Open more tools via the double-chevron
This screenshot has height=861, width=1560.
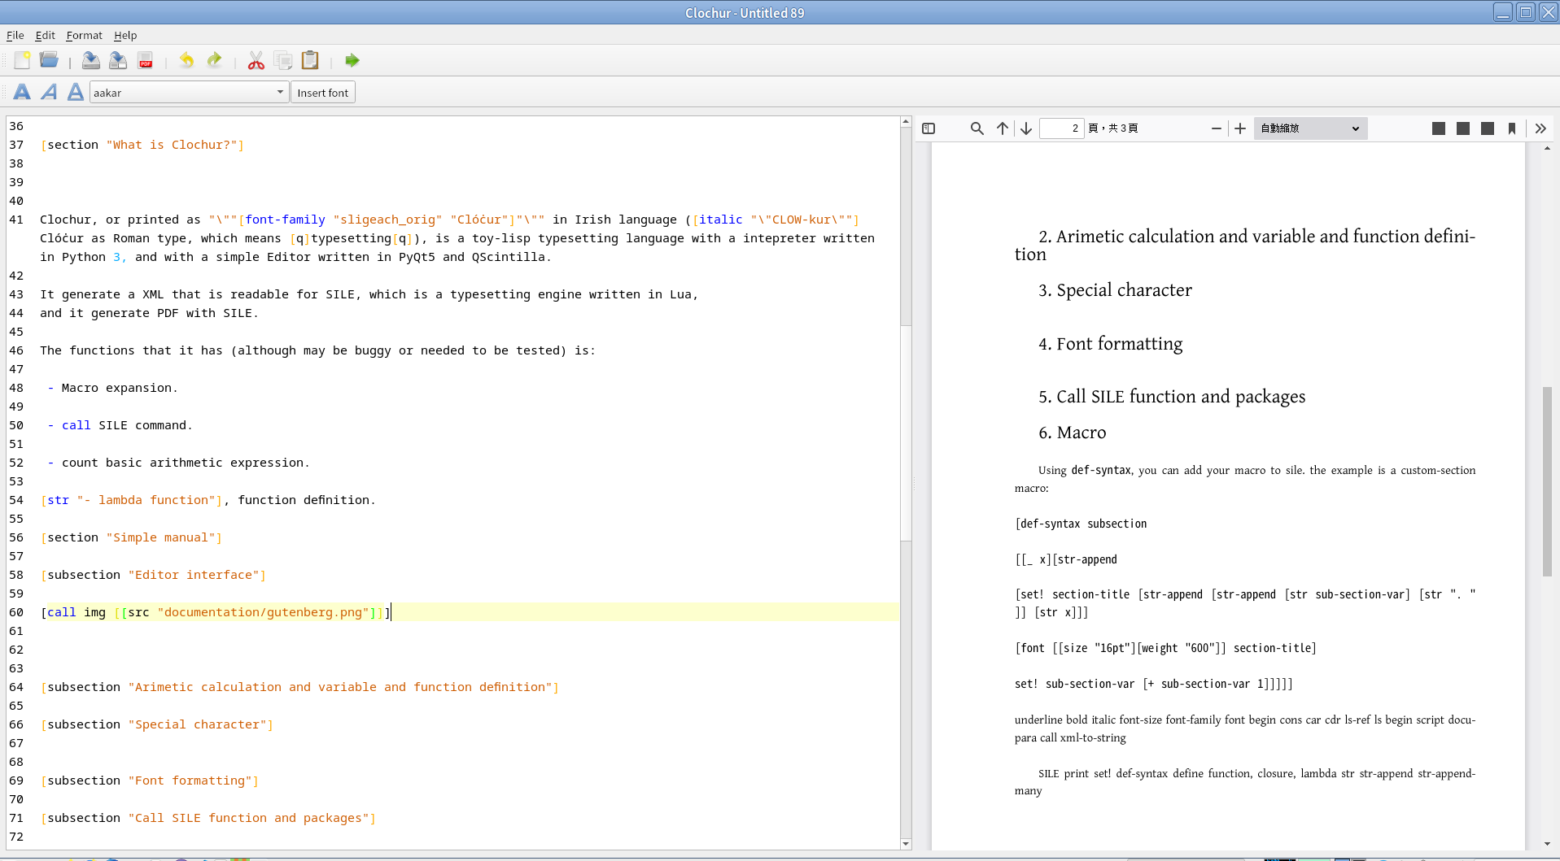[x=1540, y=128]
